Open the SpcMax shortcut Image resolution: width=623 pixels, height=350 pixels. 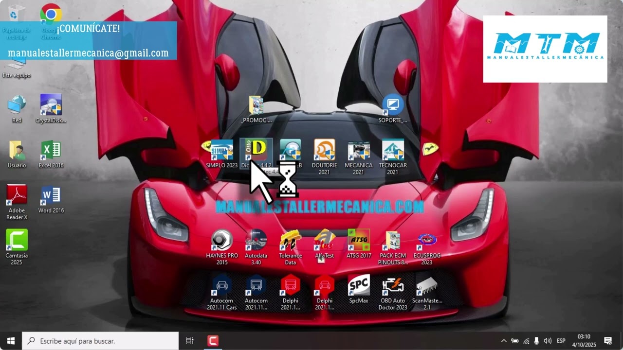click(359, 289)
